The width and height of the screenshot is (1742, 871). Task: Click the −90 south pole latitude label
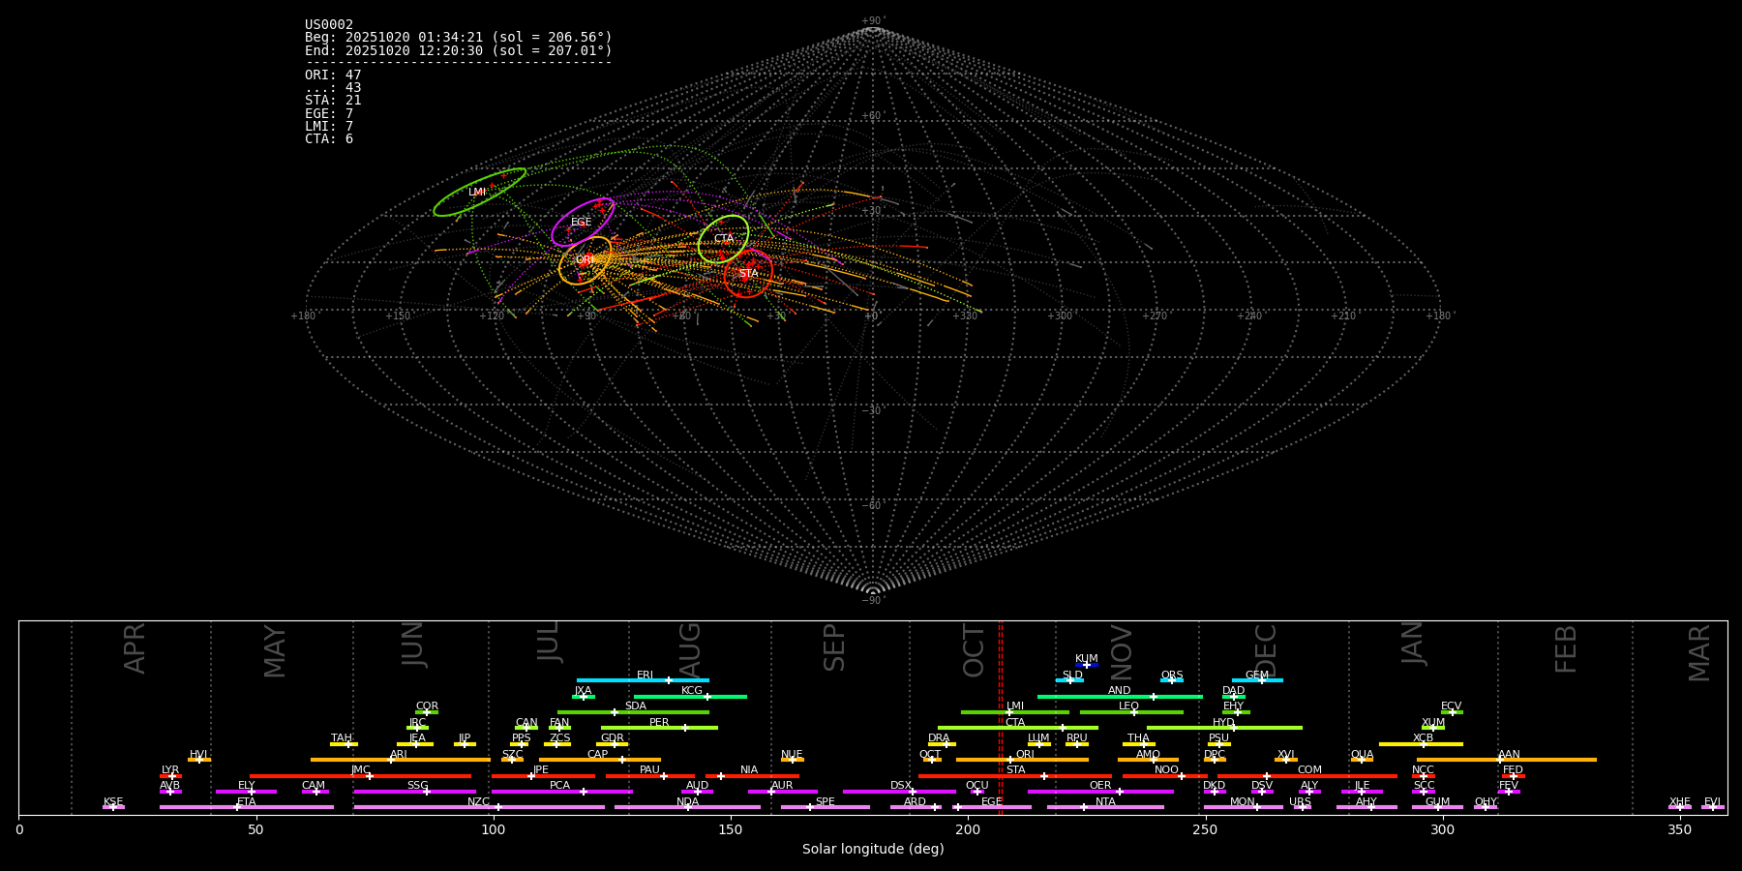pos(872,600)
